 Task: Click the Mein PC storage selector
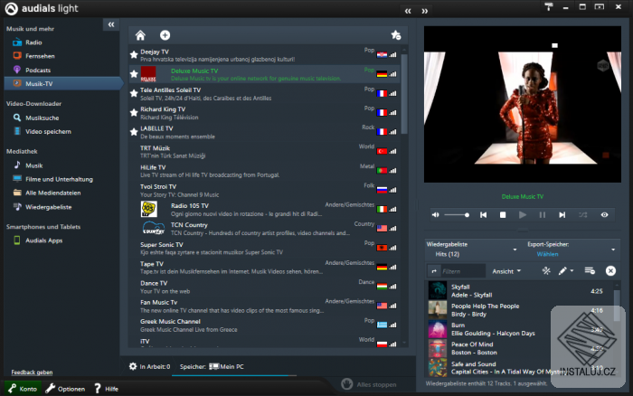coord(226,366)
